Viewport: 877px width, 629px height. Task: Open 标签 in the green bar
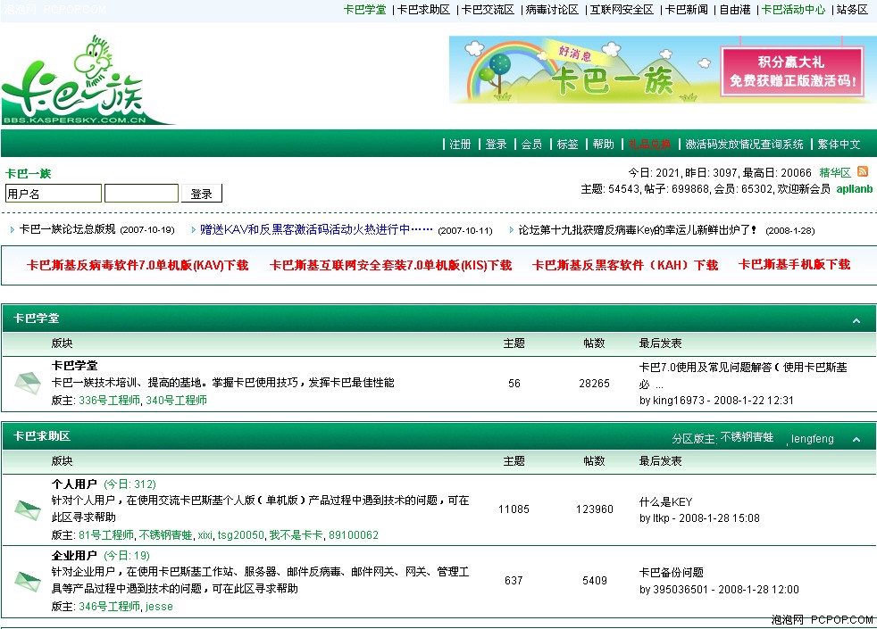click(x=567, y=145)
